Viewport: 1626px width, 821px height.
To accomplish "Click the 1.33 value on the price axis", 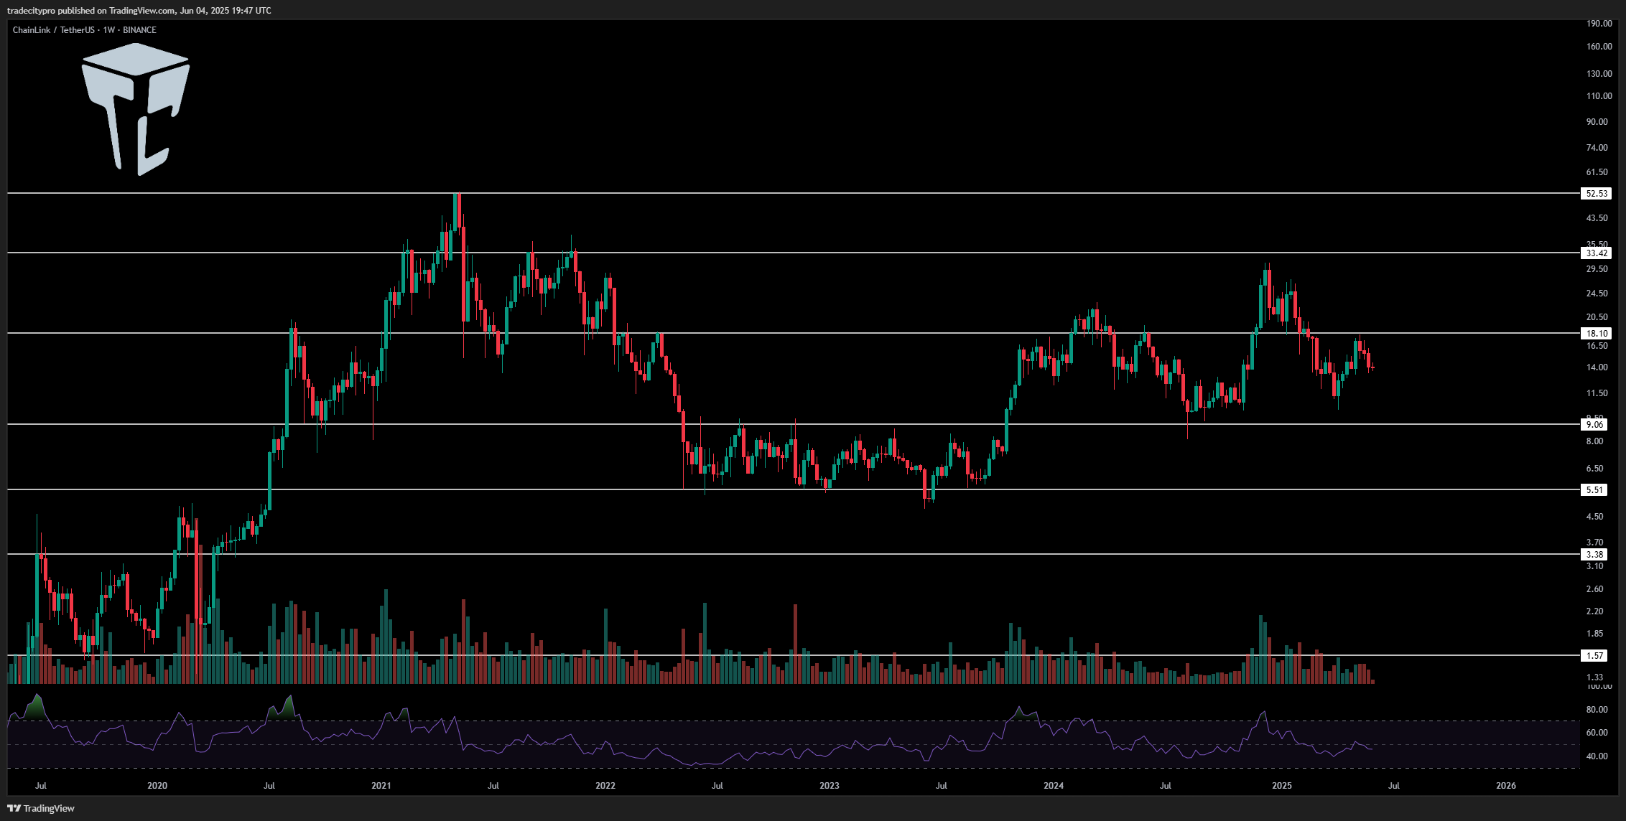I will (1594, 677).
